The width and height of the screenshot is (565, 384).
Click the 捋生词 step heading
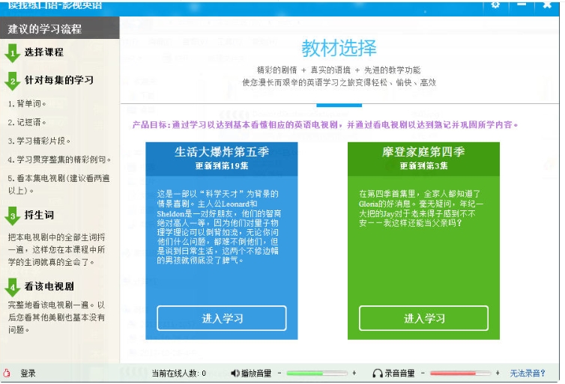[x=39, y=215]
